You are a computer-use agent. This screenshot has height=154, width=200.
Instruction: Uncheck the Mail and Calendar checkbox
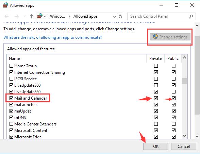tap(11, 98)
